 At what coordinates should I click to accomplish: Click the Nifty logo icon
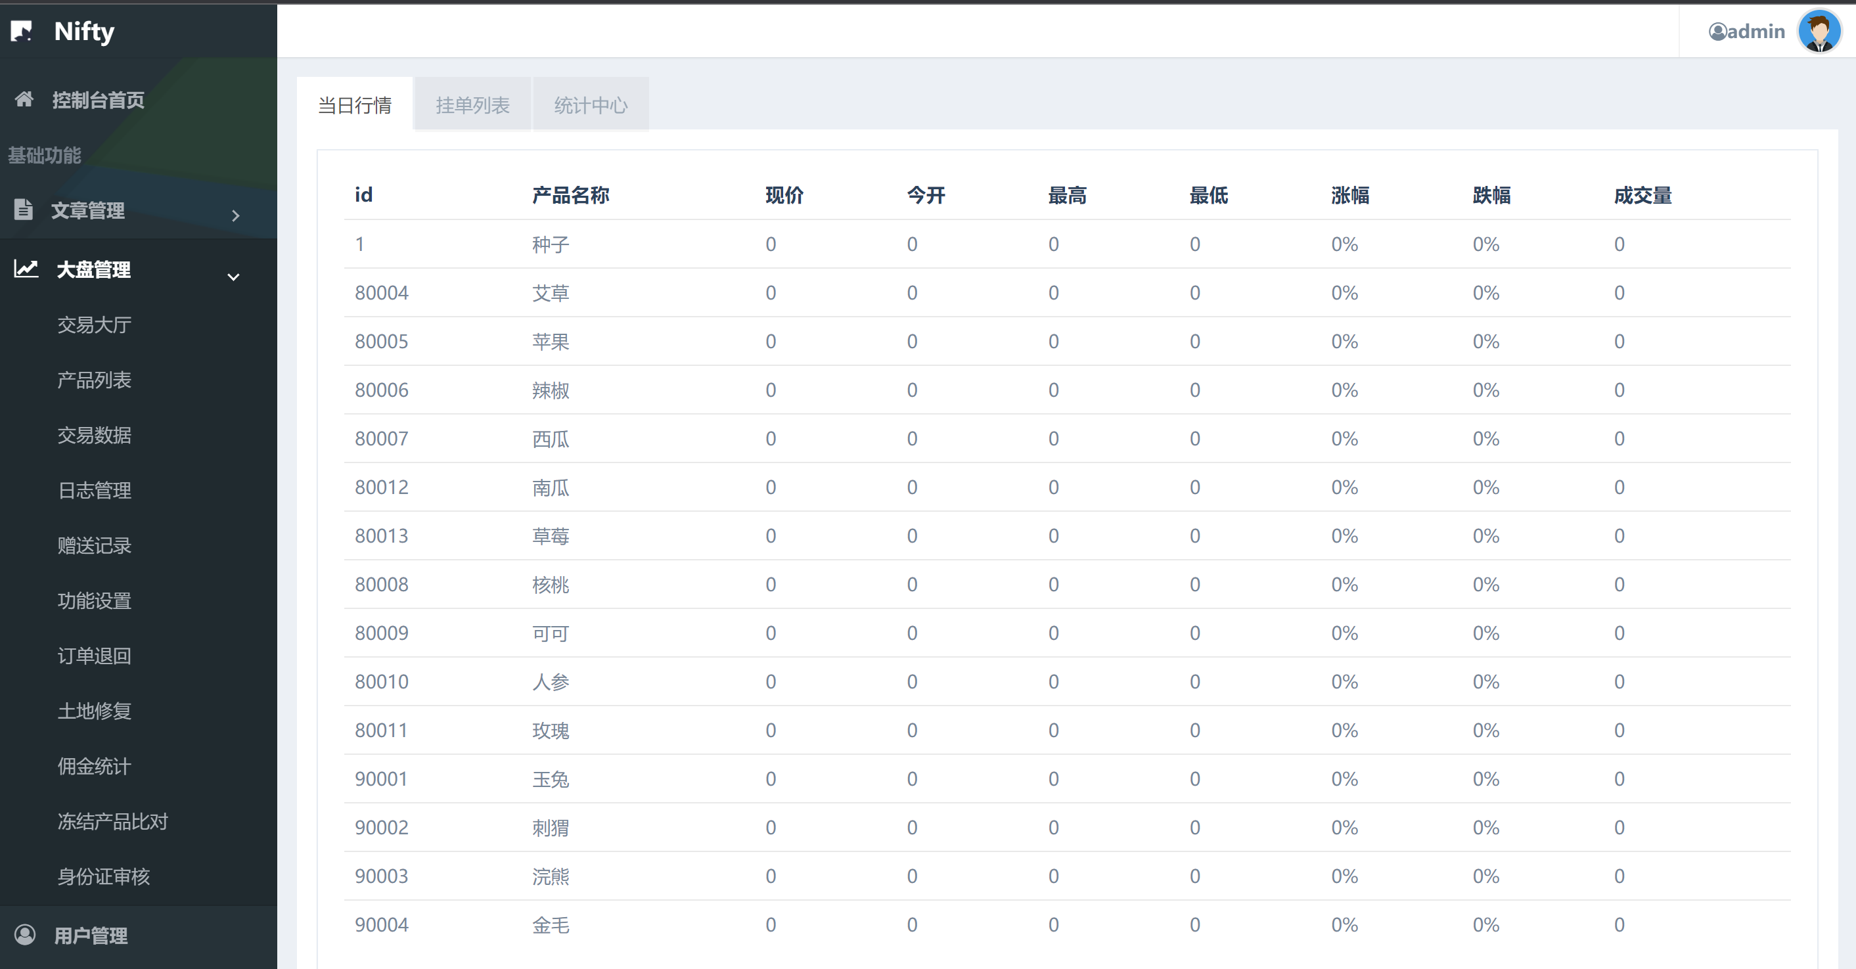22,31
